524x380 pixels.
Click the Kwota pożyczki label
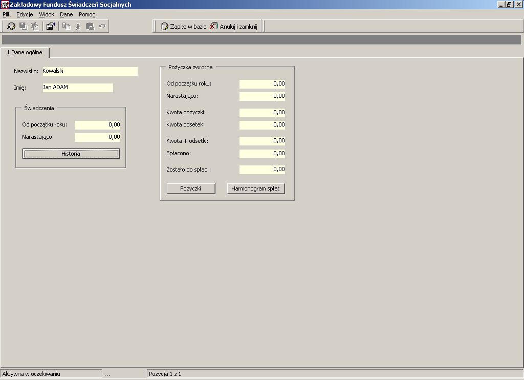click(x=186, y=112)
